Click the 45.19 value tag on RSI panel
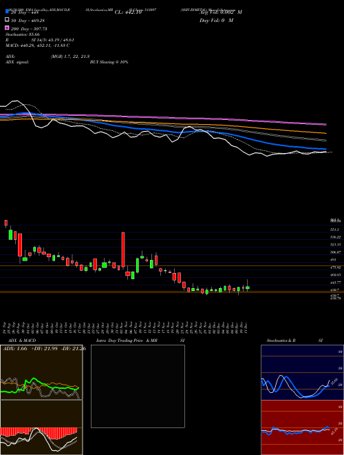 pyautogui.click(x=334, y=431)
